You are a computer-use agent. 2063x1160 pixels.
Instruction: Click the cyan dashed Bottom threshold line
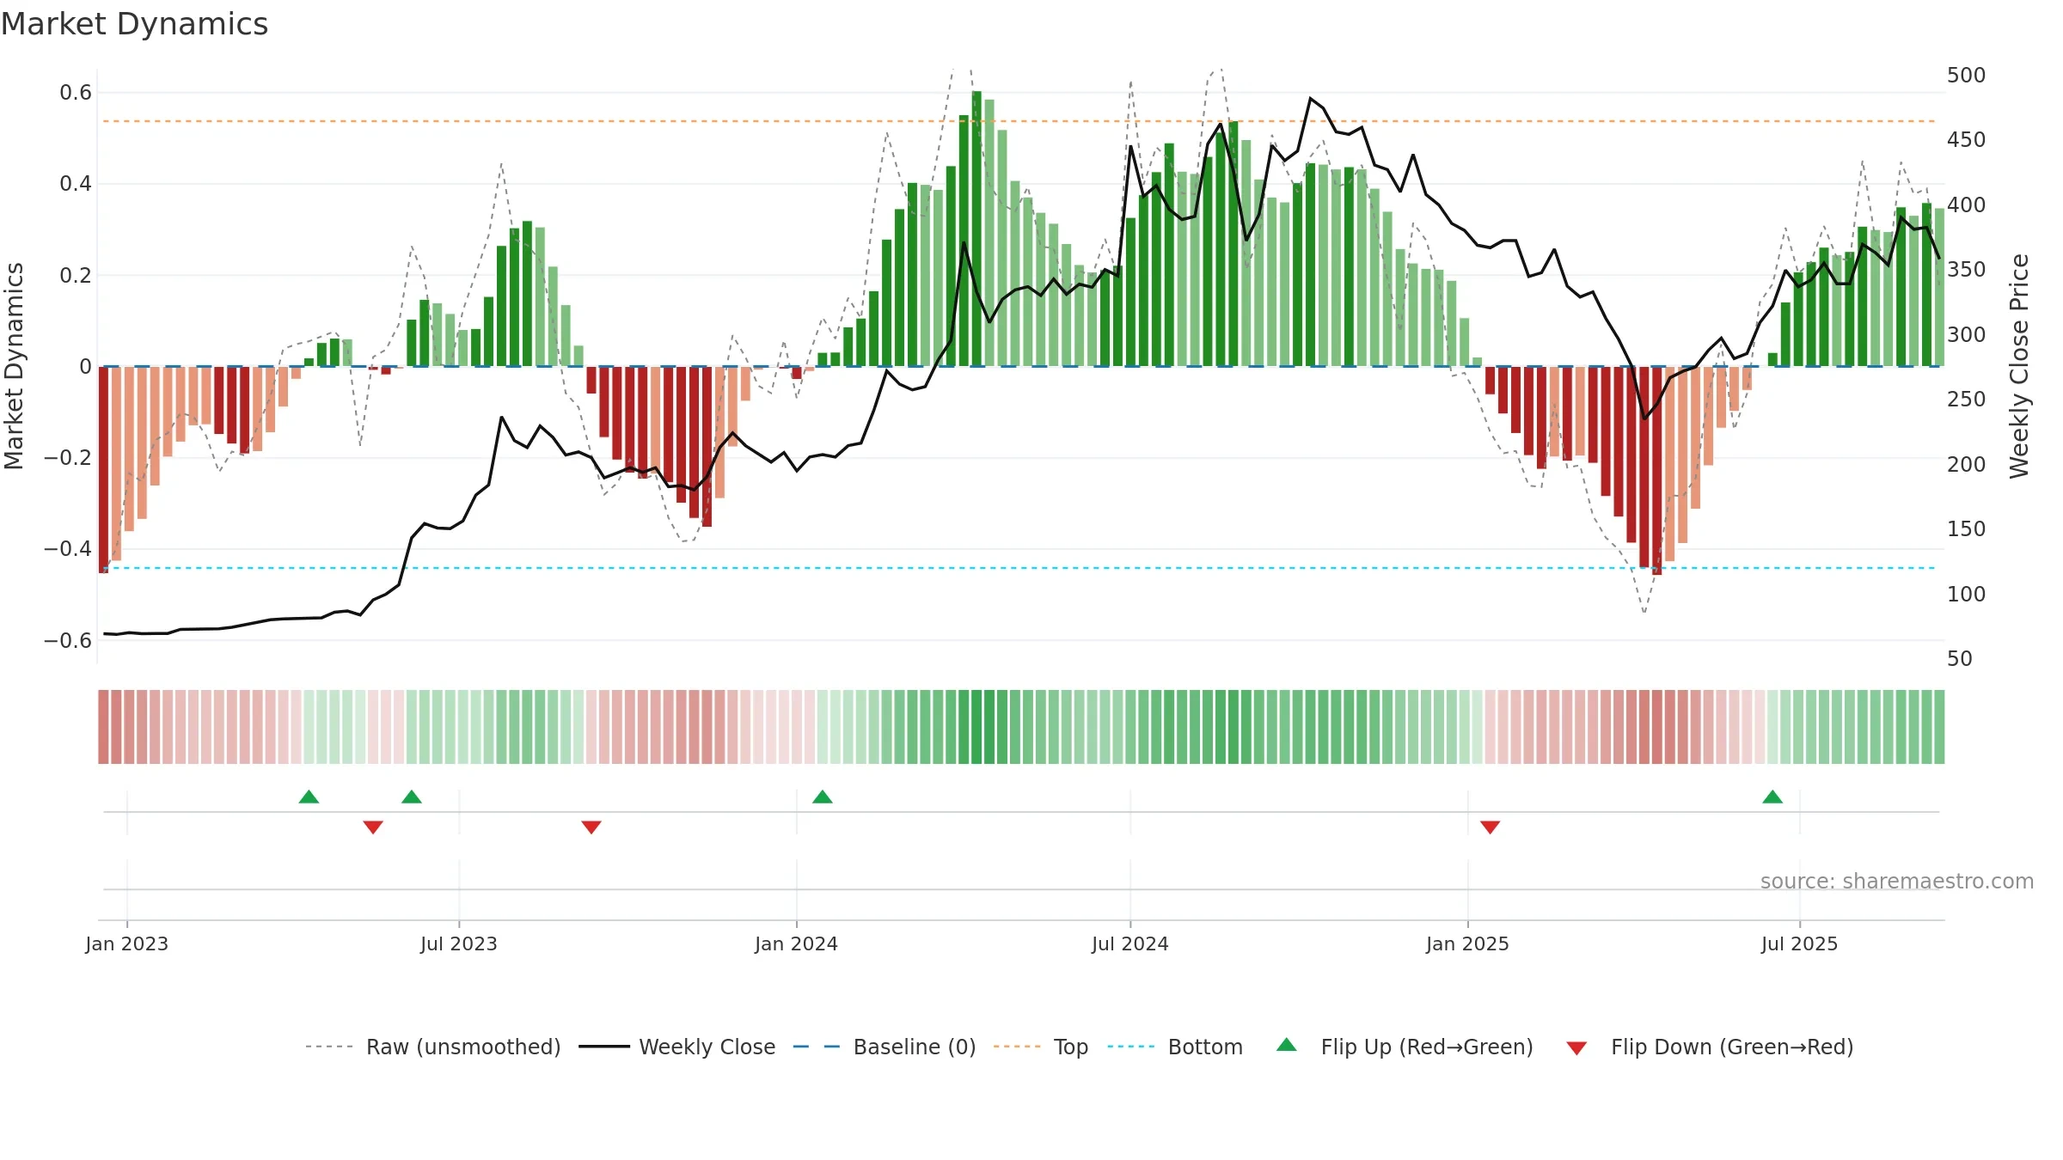(x=1020, y=568)
